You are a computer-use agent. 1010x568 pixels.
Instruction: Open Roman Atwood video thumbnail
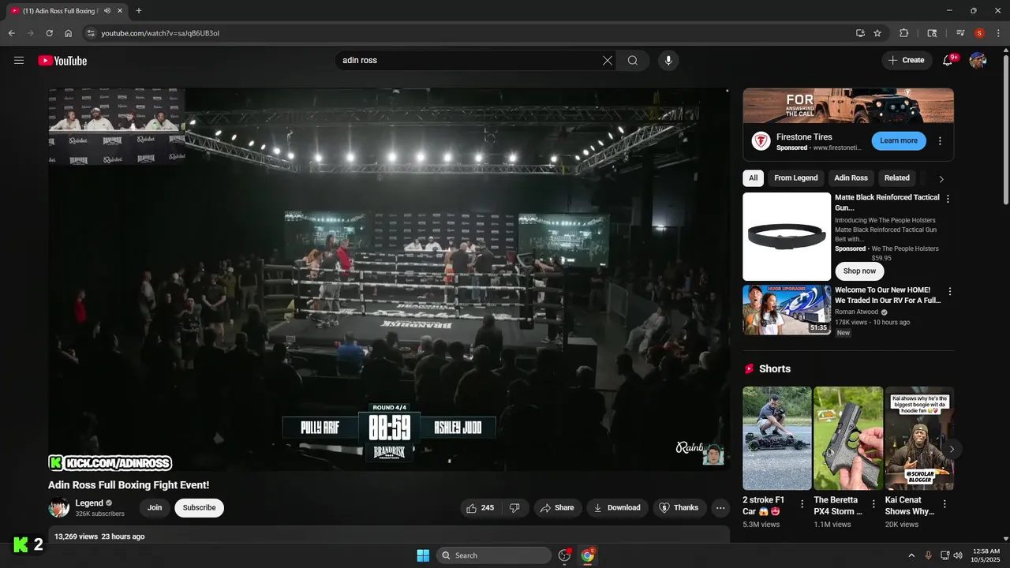787,310
